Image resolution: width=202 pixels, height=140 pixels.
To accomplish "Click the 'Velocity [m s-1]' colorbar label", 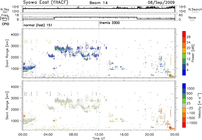I will click(199, 105).
